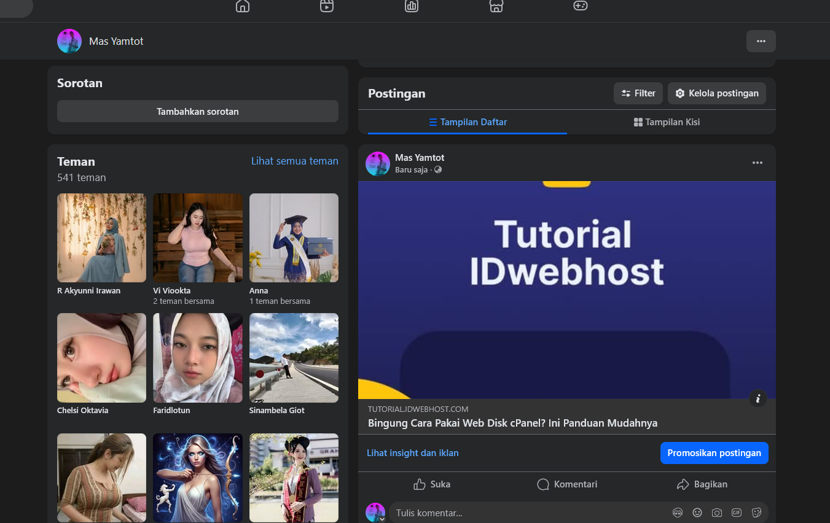Open the emoji picker in comment box
Image resolution: width=830 pixels, height=523 pixels.
[697, 513]
